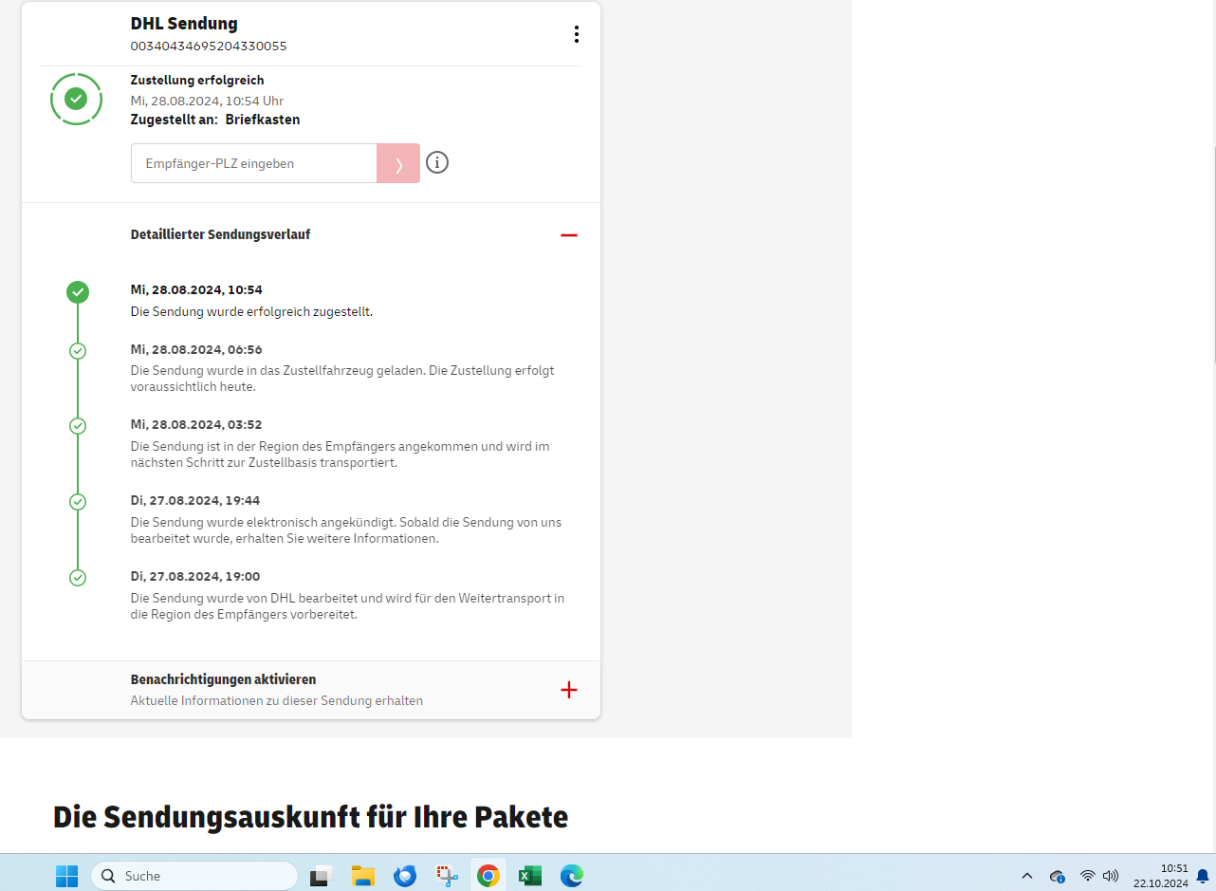Click the taskbar Suche search box

pos(194,876)
